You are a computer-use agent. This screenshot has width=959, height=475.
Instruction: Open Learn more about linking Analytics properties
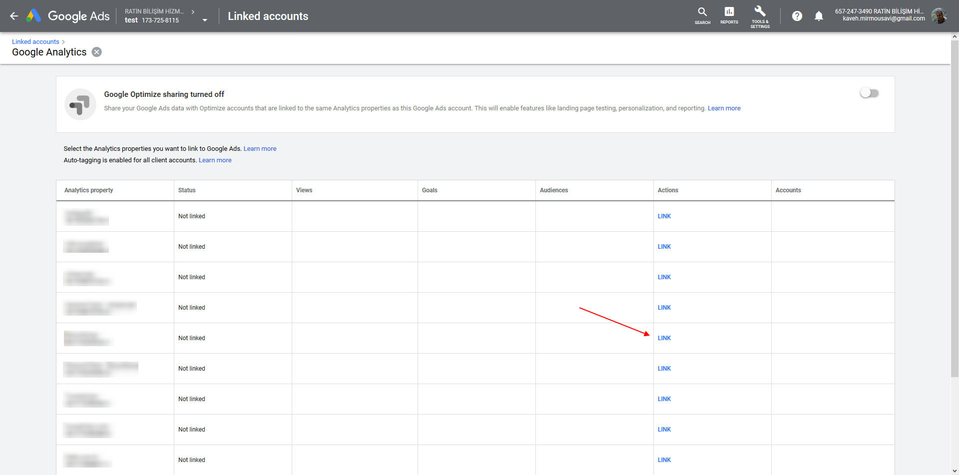coord(260,148)
